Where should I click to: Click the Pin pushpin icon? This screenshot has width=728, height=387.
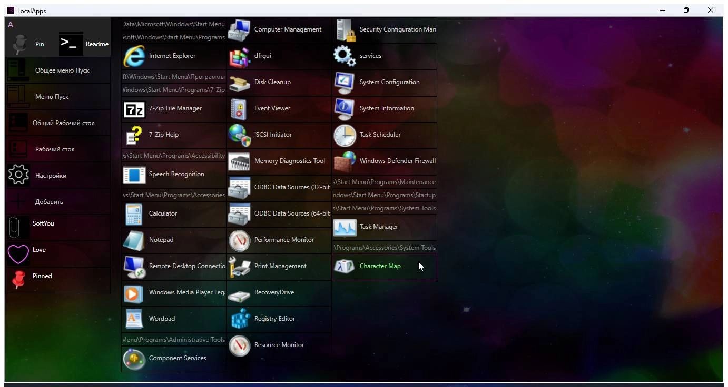(x=19, y=44)
